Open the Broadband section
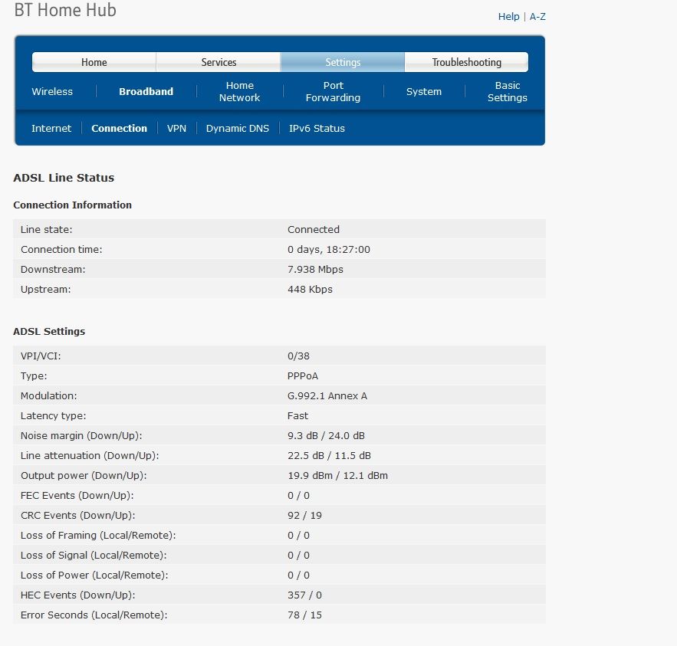 tap(146, 91)
